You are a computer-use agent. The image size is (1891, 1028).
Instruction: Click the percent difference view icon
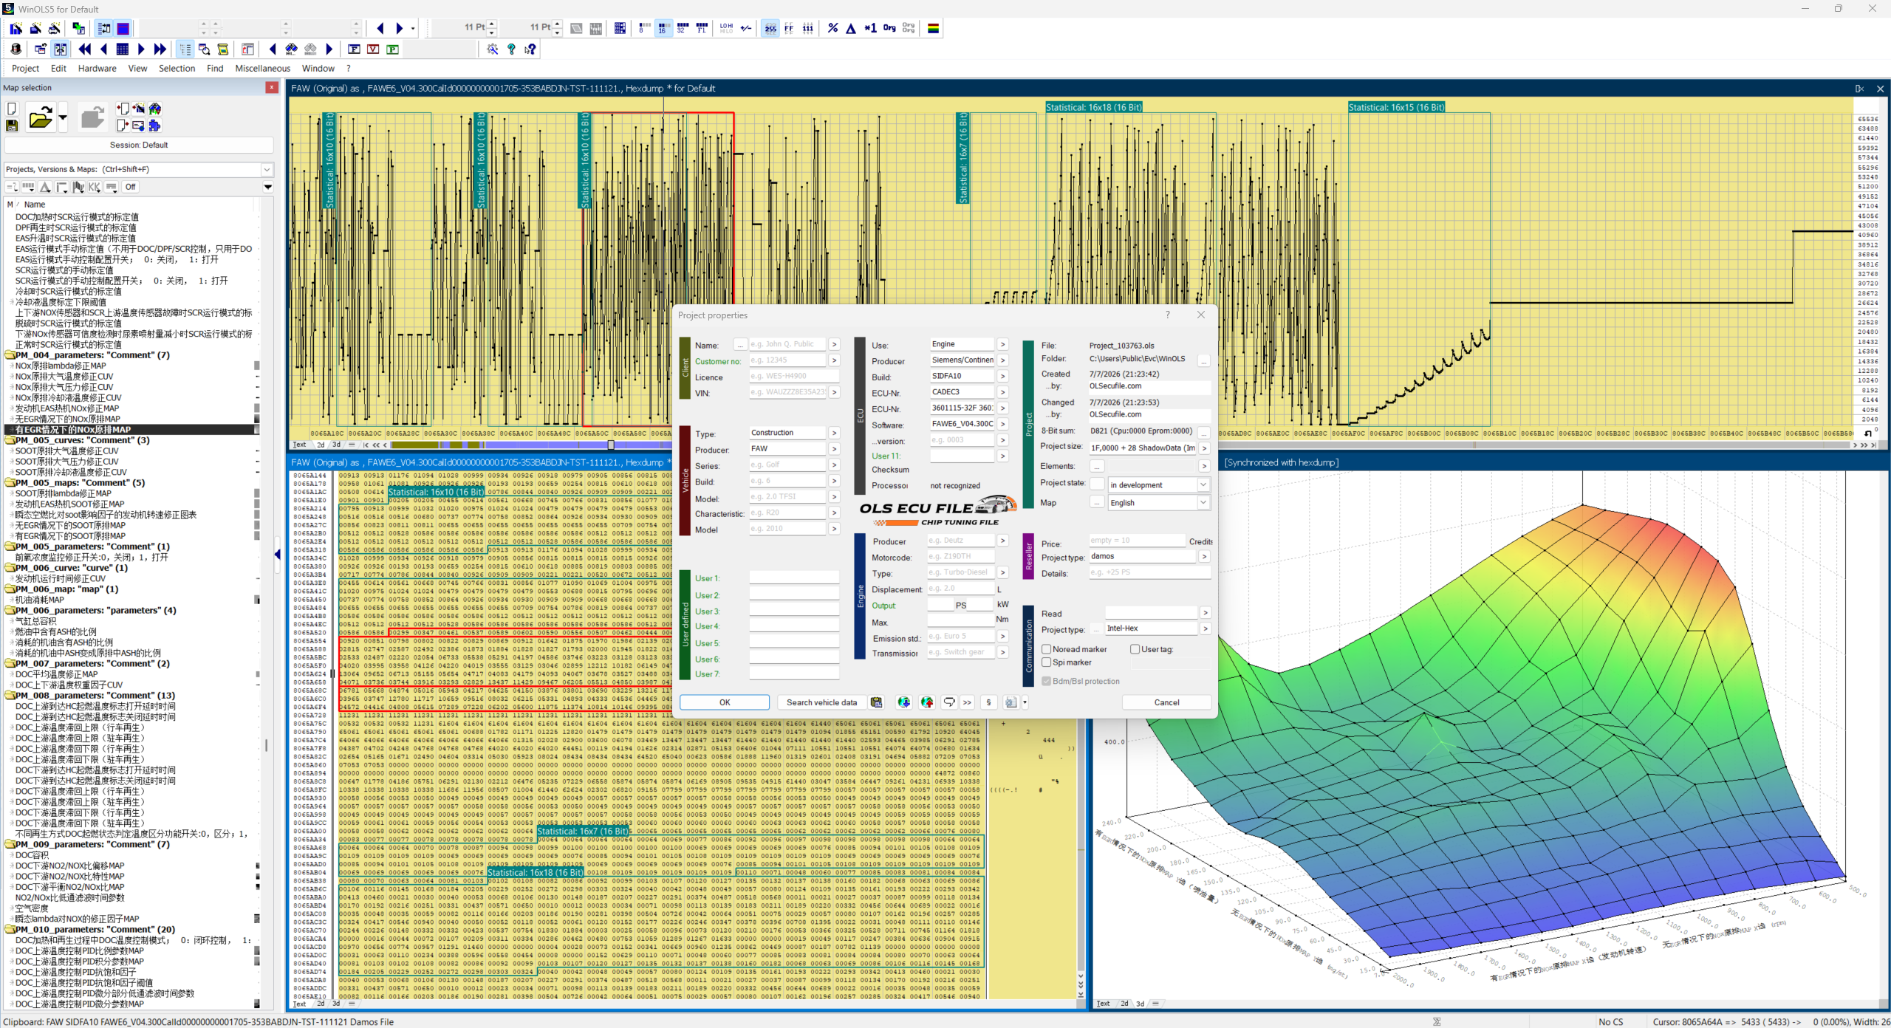click(x=832, y=28)
